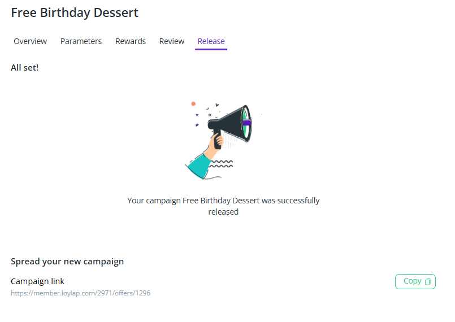Open the Parameters tab
Viewport: 455px width, 322px height.
point(81,41)
